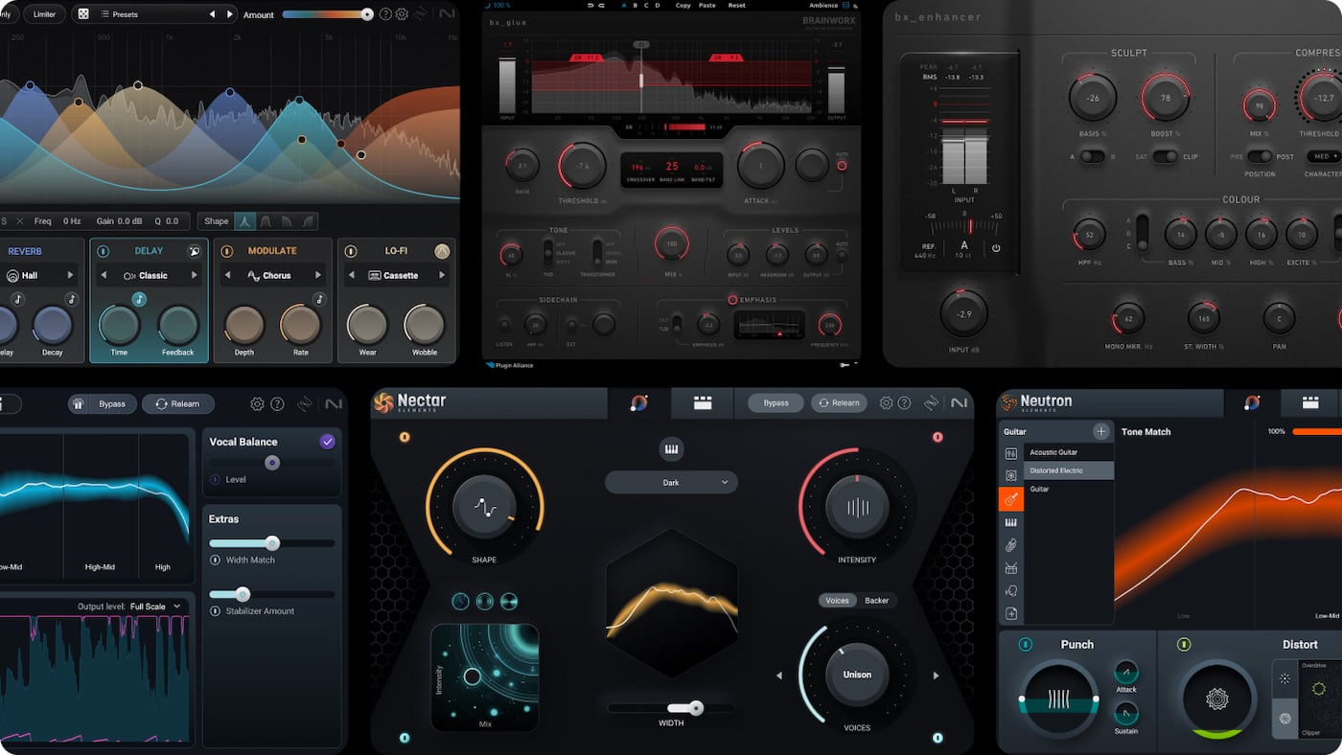Flip the PRE/POST position switch in bx_enhancer
Screen dimensions: 1342x755
[x=1260, y=156]
